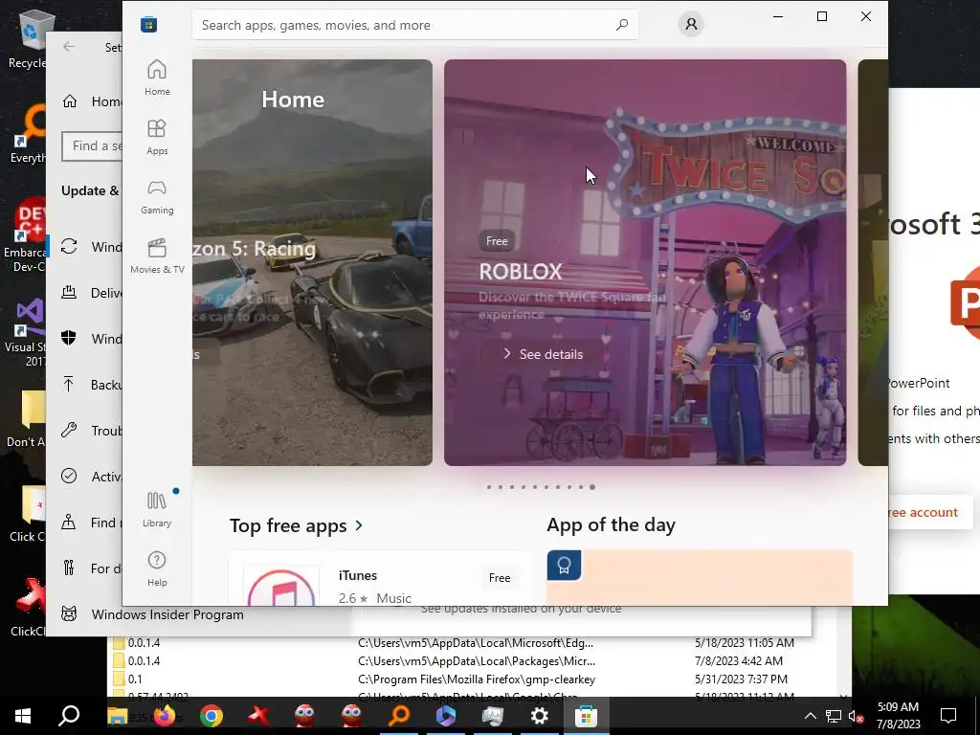Open the Embarcadero Dev-C++ desktop shortcut

point(24,236)
